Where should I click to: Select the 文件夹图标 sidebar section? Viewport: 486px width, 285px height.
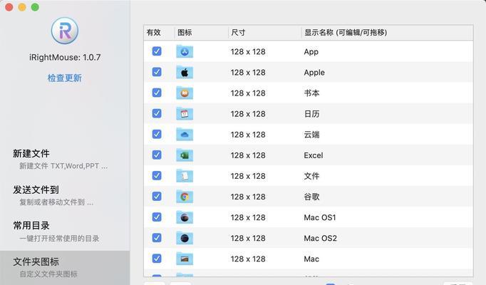click(65, 268)
